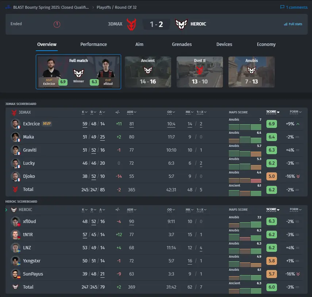
Task: Open the SunPayus player name link
Action: click(x=33, y=274)
